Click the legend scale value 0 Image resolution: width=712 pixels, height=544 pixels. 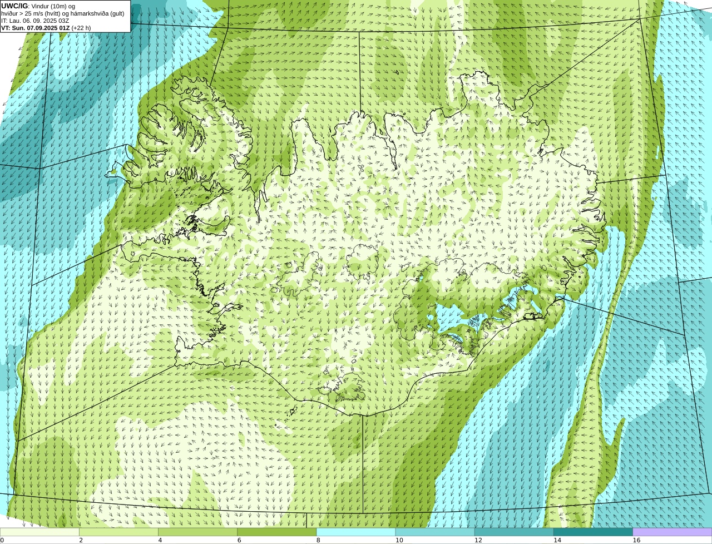(2, 540)
